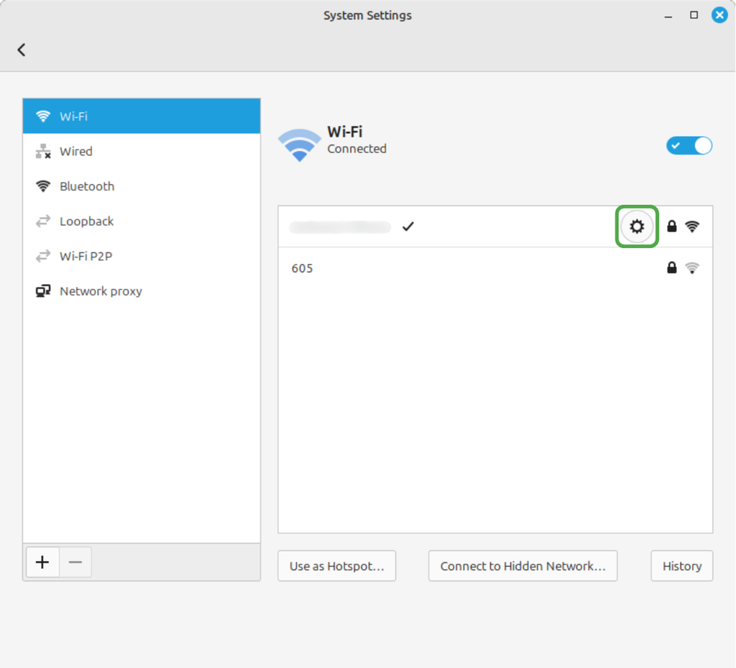Click signal strength icon of connected network
The height and width of the screenshot is (668, 736).
pos(692,227)
